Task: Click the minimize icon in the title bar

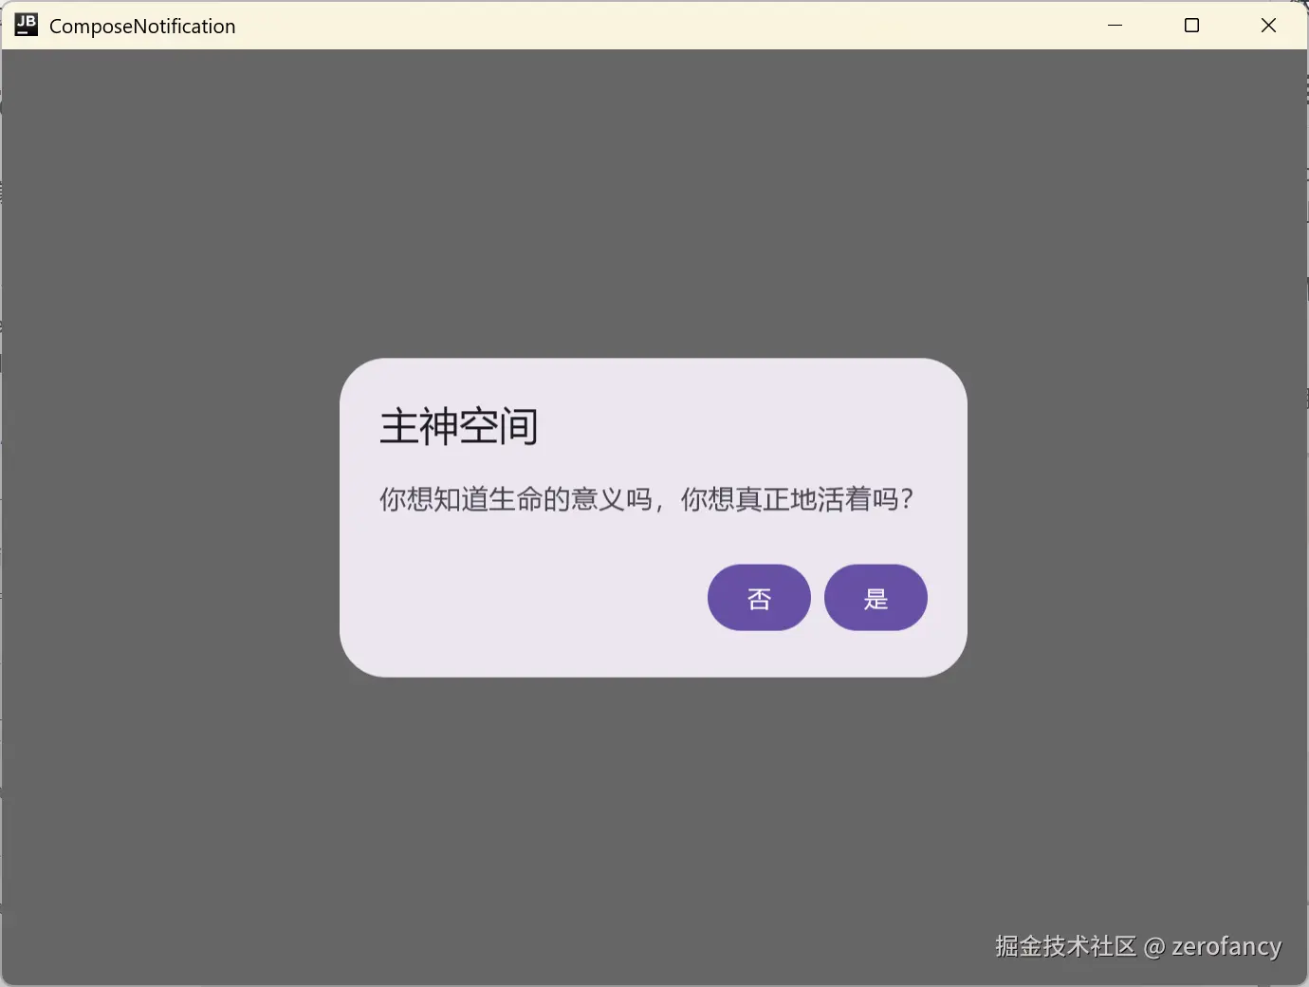Action: click(x=1115, y=25)
